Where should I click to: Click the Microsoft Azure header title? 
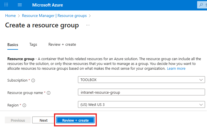47,5
